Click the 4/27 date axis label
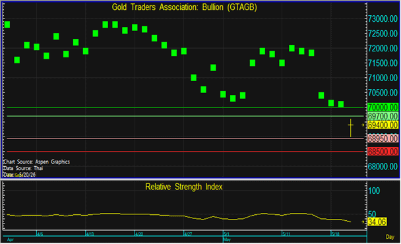401x244 pixels. (x=189, y=234)
